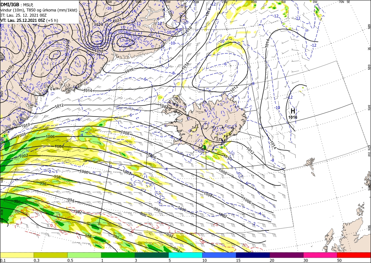Click the '988' isobar label

tap(88, 236)
